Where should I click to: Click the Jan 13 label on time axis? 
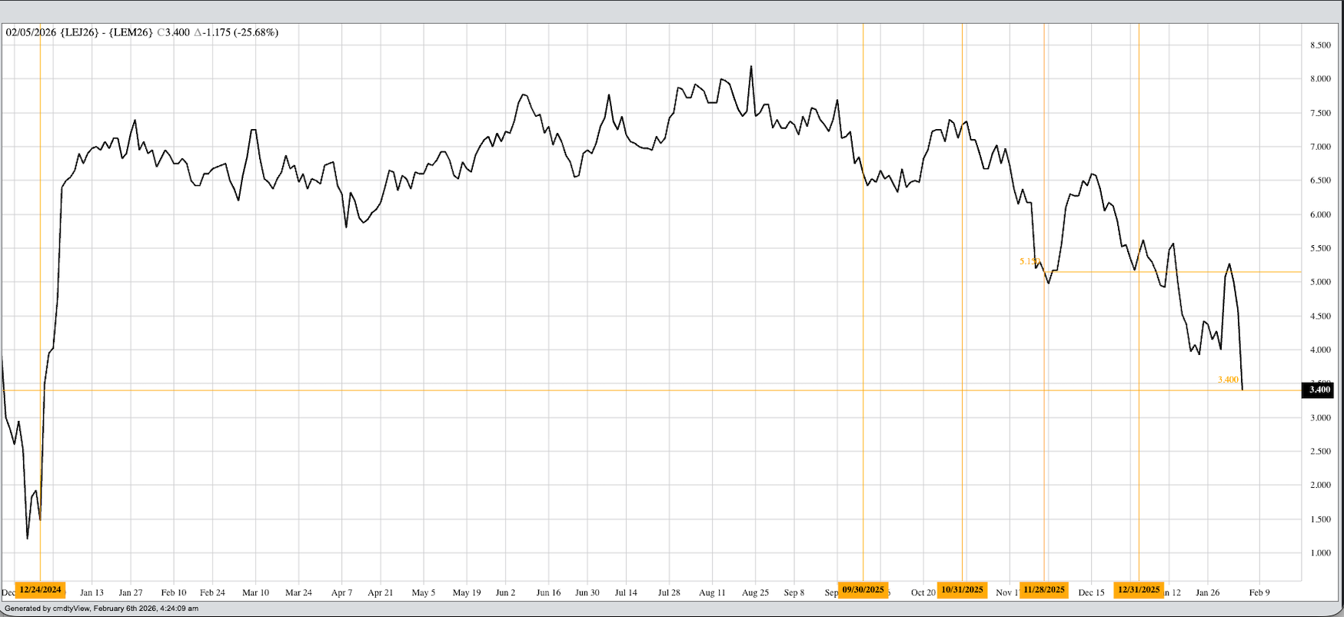[91, 592]
